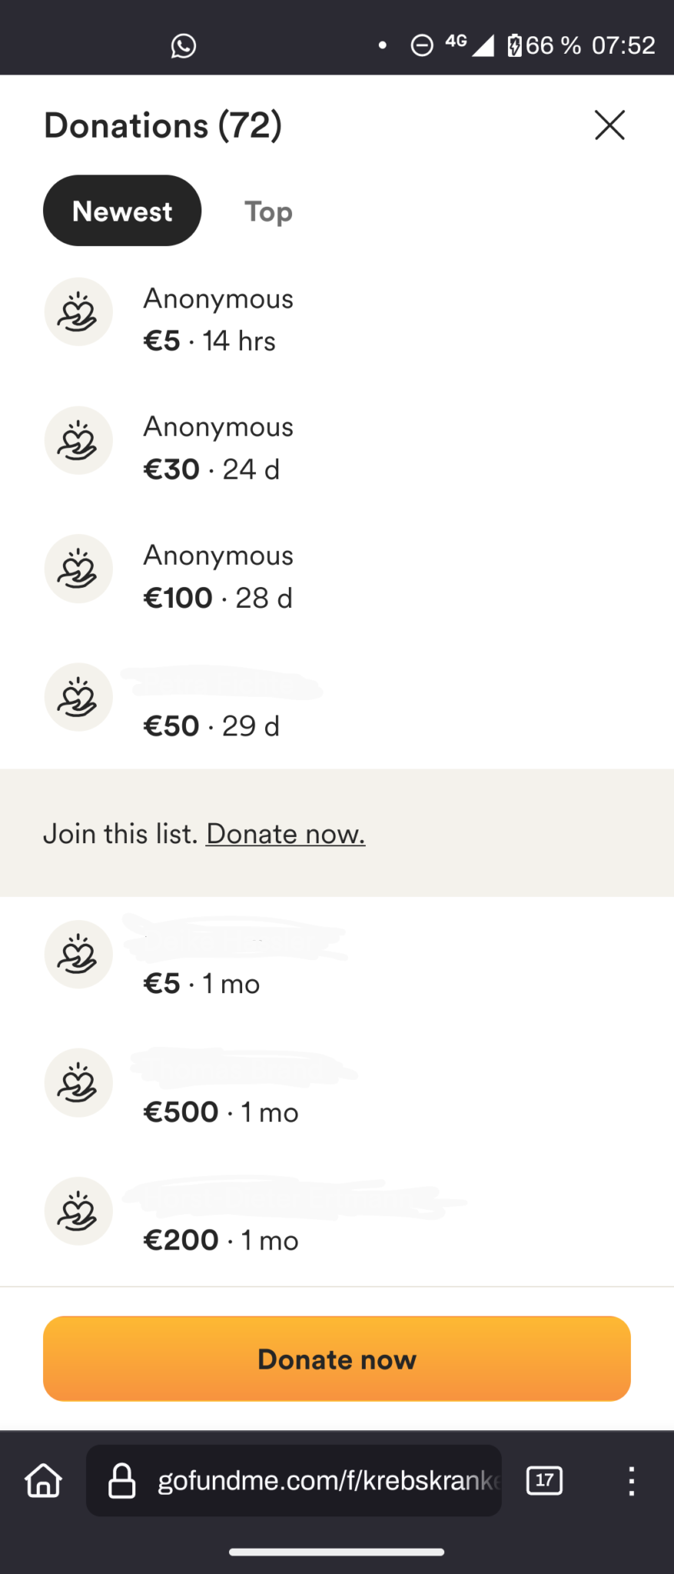674x1574 pixels.
Task: Tap the orange Donate now button
Action: (337, 1359)
